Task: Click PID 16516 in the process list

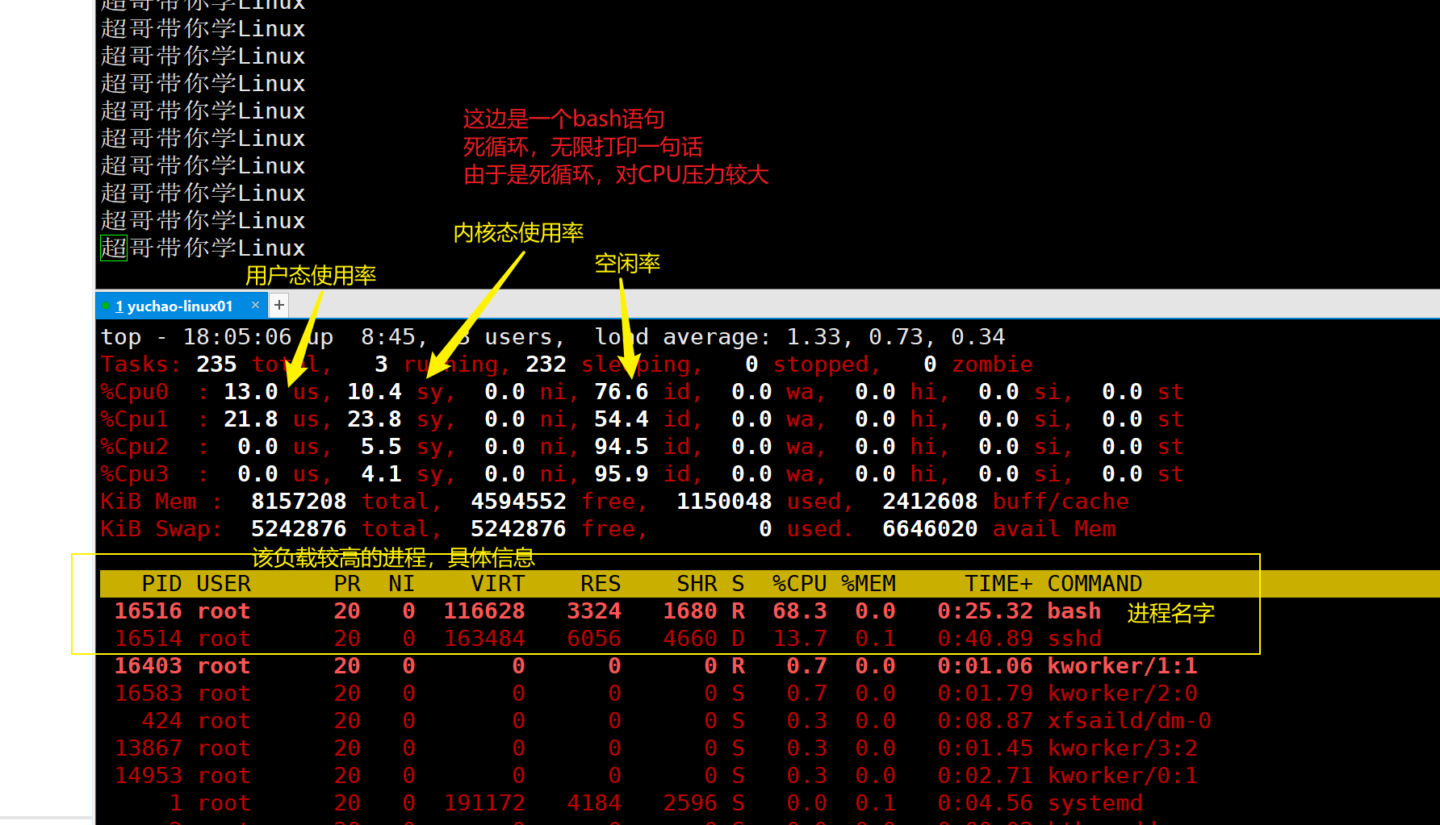Action: pos(148,611)
